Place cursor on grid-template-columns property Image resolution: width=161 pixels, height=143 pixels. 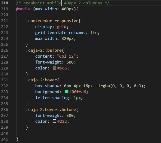pos(60,33)
